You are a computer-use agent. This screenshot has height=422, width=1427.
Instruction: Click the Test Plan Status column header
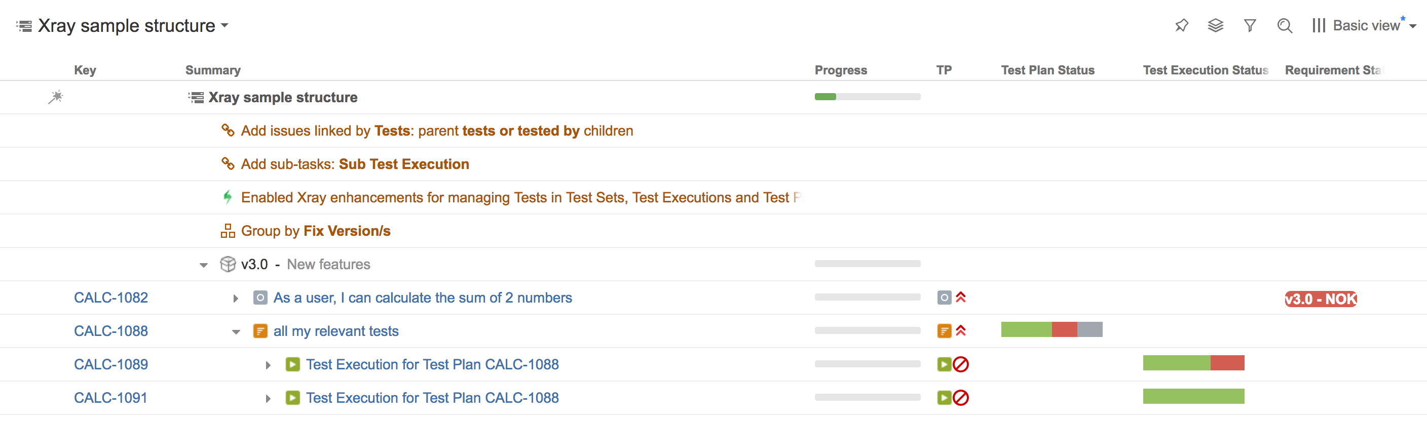1047,70
